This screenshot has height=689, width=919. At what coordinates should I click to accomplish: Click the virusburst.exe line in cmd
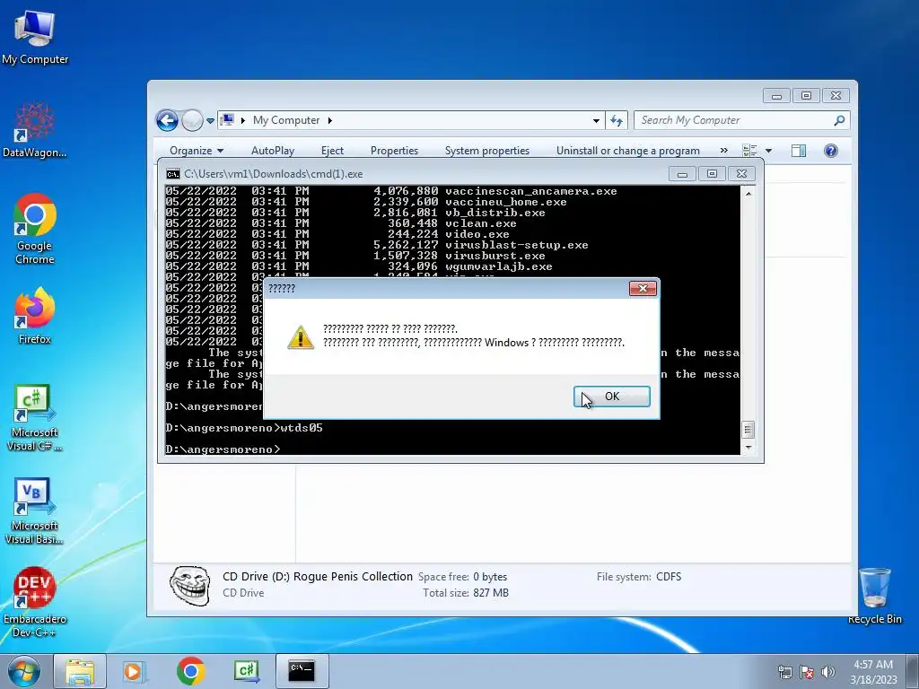click(355, 256)
